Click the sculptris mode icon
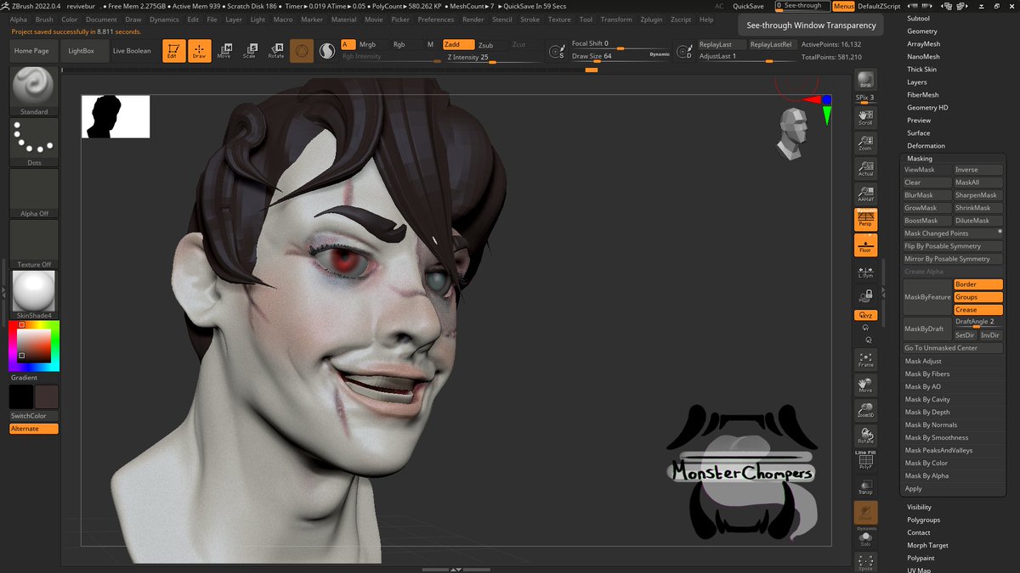 (327, 51)
